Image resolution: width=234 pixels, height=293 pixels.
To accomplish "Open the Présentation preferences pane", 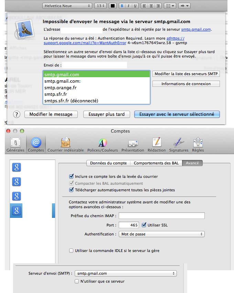I will pos(132,145).
